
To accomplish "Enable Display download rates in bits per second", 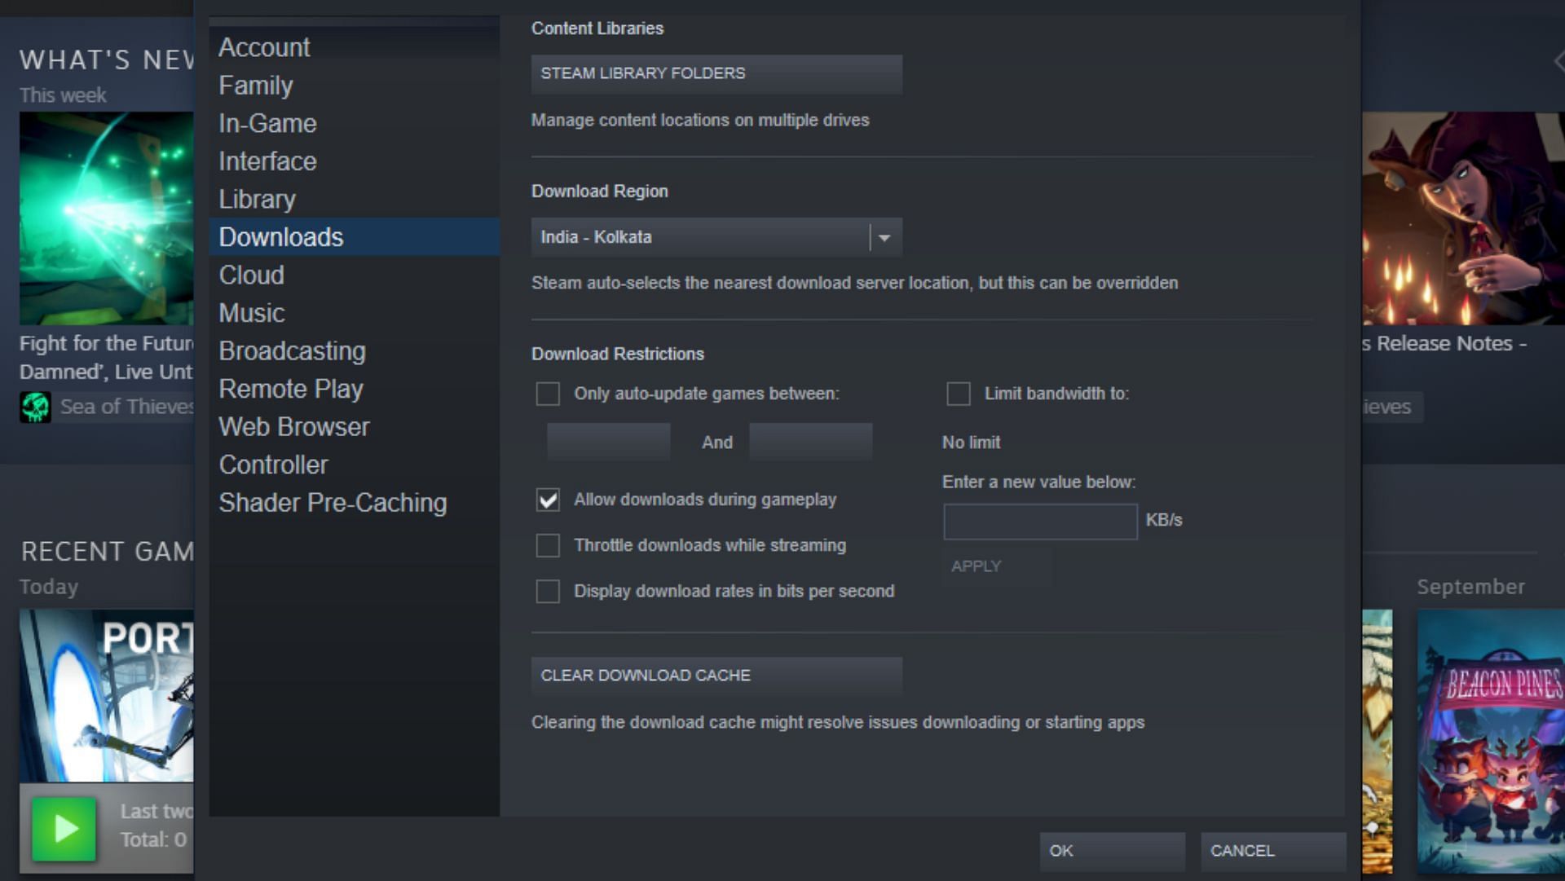I will [x=549, y=591].
